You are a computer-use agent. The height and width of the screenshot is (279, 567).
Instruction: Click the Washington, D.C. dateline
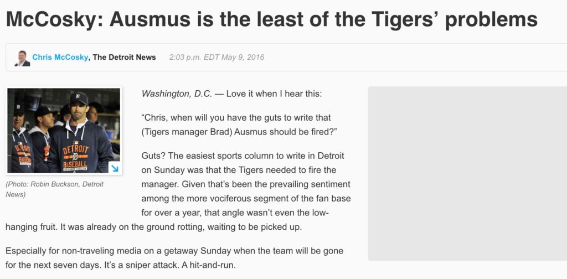point(177,94)
